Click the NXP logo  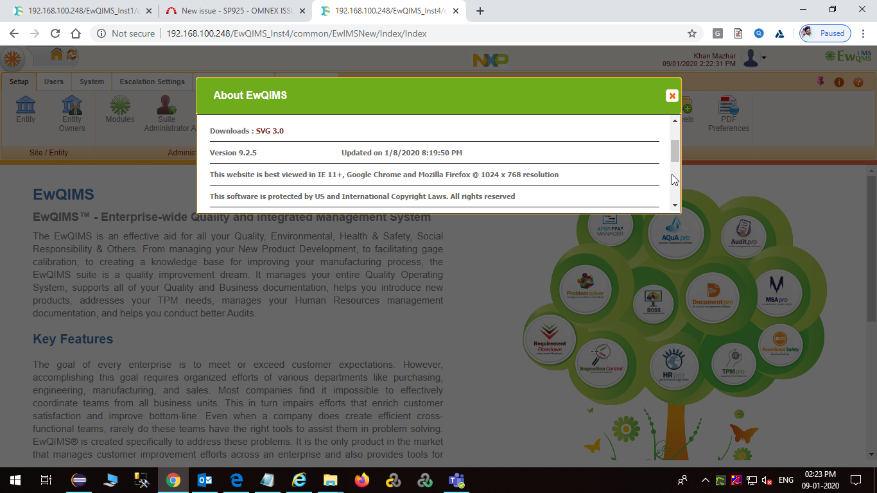tap(491, 60)
